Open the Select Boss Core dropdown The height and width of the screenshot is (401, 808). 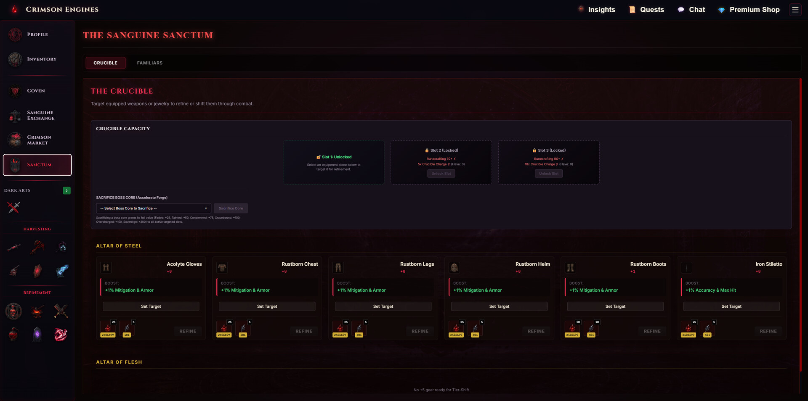click(x=154, y=208)
